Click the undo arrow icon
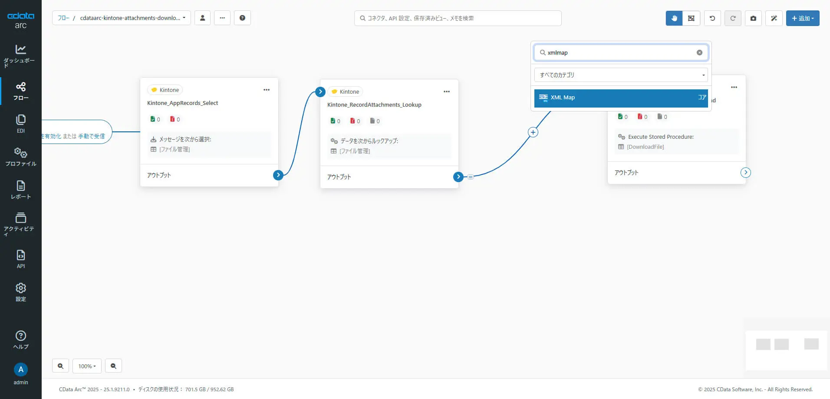This screenshot has height=399, width=830. (712, 18)
